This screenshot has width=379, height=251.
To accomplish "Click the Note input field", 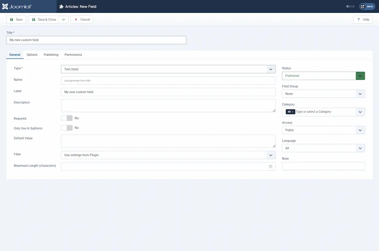I will (323, 166).
